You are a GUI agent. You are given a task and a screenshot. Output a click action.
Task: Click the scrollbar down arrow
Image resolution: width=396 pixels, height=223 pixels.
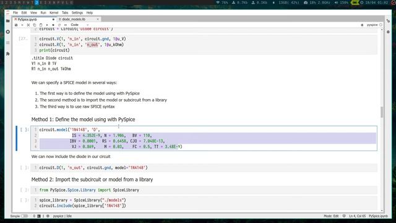(x=382, y=211)
